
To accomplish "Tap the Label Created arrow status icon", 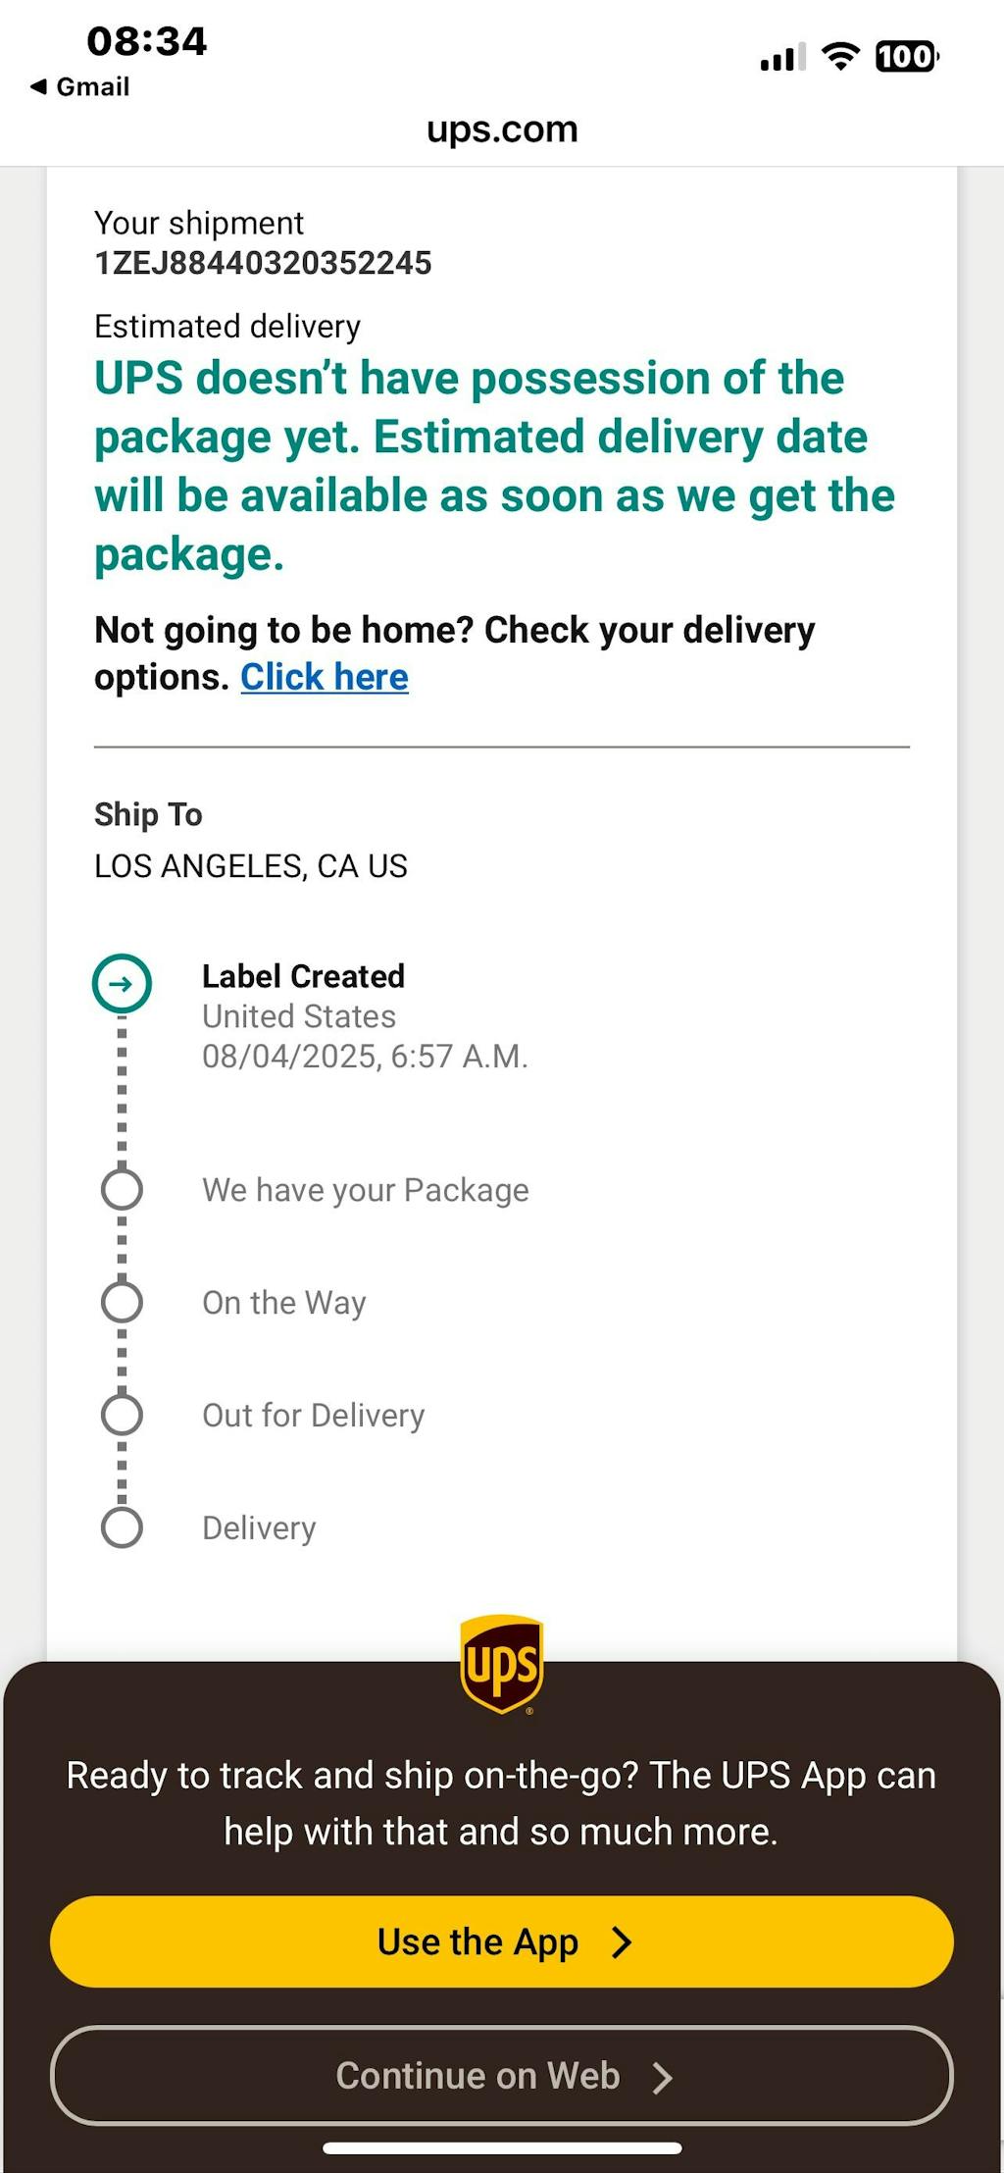I will pyautogui.click(x=122, y=983).
